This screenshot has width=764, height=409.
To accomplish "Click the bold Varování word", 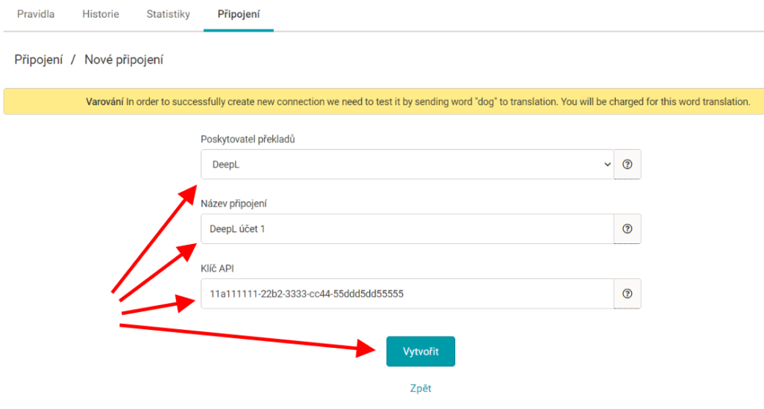I will click(104, 102).
